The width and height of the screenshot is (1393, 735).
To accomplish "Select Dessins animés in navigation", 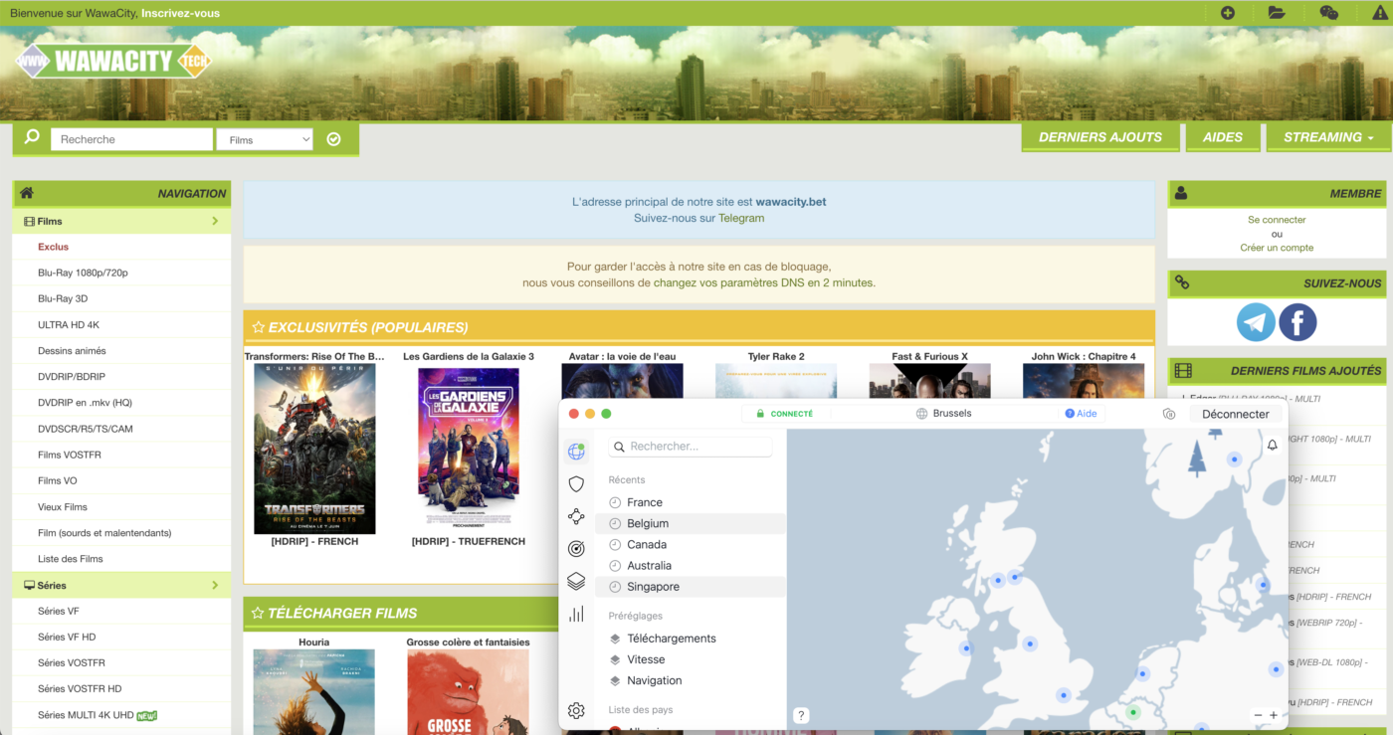I will [72, 350].
